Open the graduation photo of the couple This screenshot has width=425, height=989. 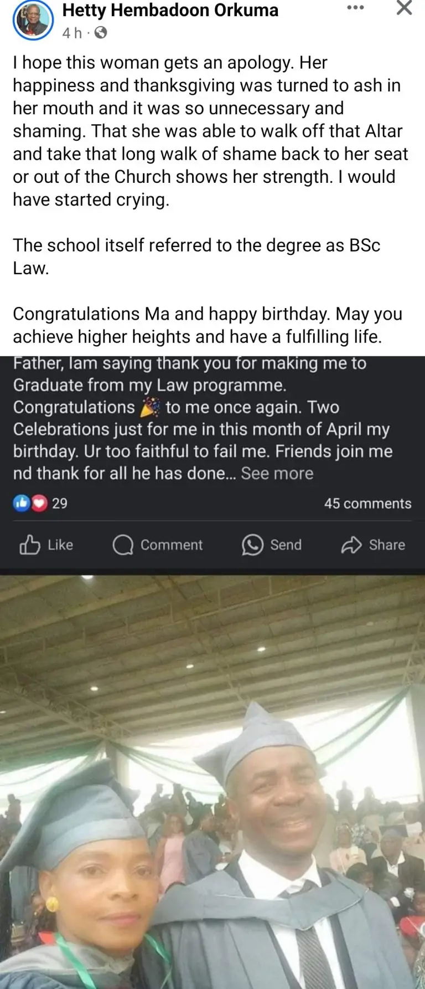coord(212,781)
